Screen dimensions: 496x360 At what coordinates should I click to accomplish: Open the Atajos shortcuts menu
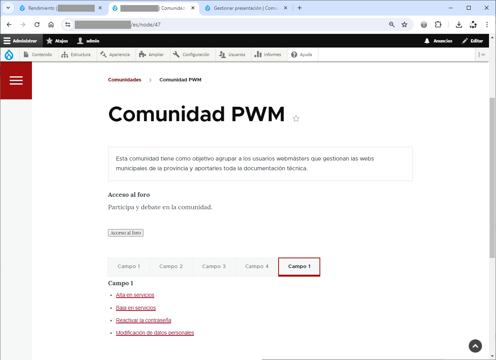pos(57,41)
